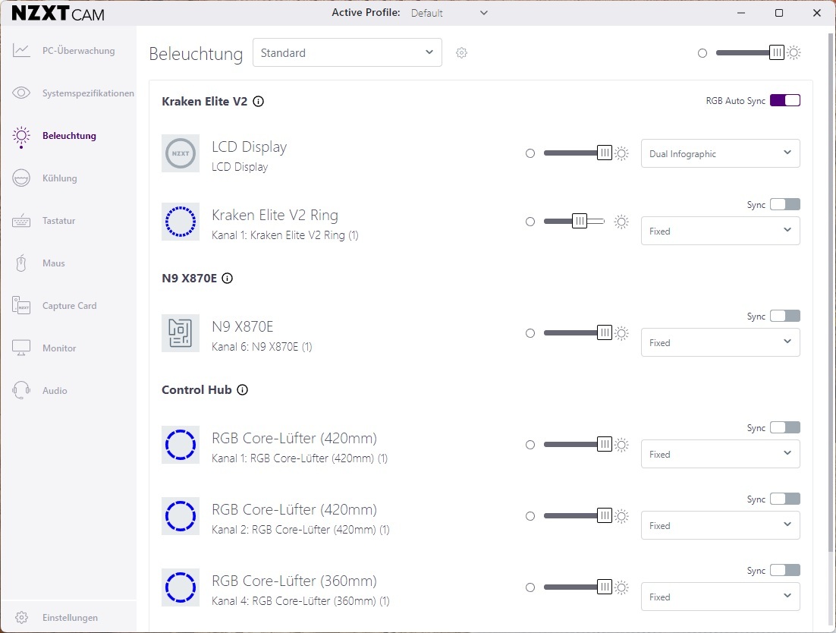Select the LCD Display NZXT thumbnail icon
The height and width of the screenshot is (633, 836).
pyautogui.click(x=181, y=153)
